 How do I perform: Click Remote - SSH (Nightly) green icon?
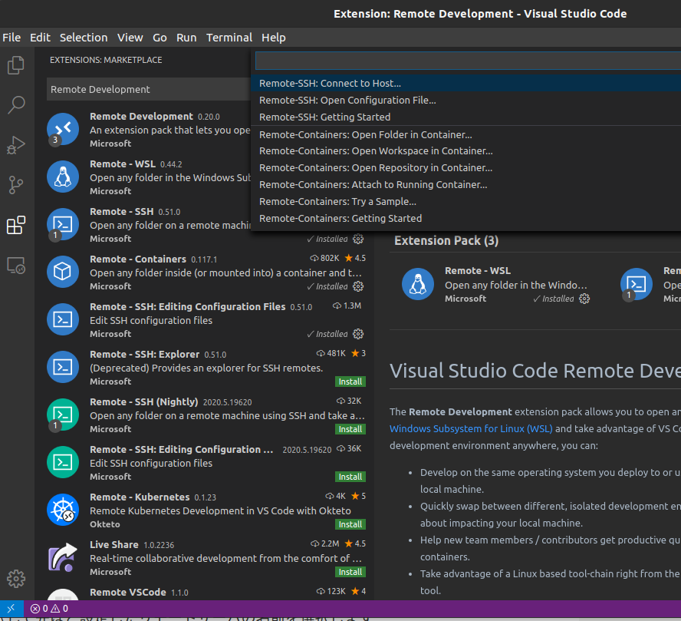click(63, 415)
